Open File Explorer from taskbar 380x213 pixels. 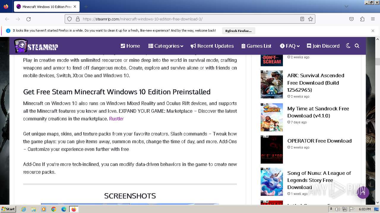click(x=34, y=209)
